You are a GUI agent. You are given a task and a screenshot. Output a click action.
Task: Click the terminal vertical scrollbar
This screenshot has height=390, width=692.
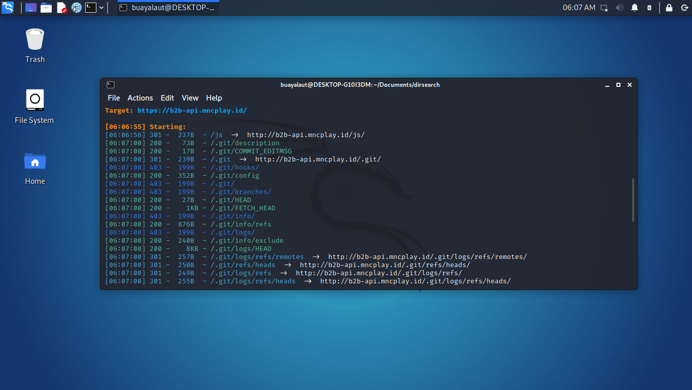coord(633,200)
